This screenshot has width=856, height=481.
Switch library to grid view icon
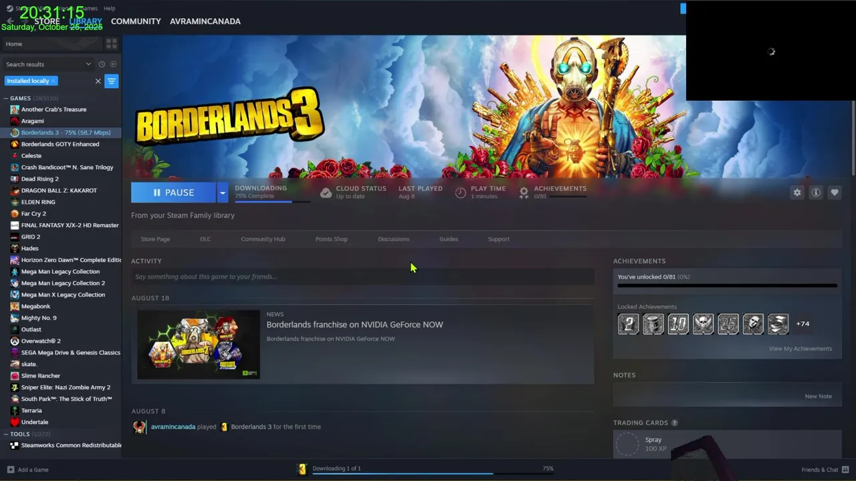(112, 43)
